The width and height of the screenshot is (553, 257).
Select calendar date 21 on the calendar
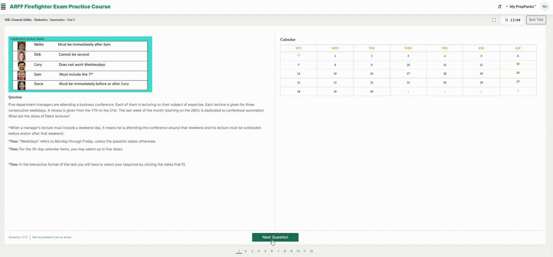(299, 83)
